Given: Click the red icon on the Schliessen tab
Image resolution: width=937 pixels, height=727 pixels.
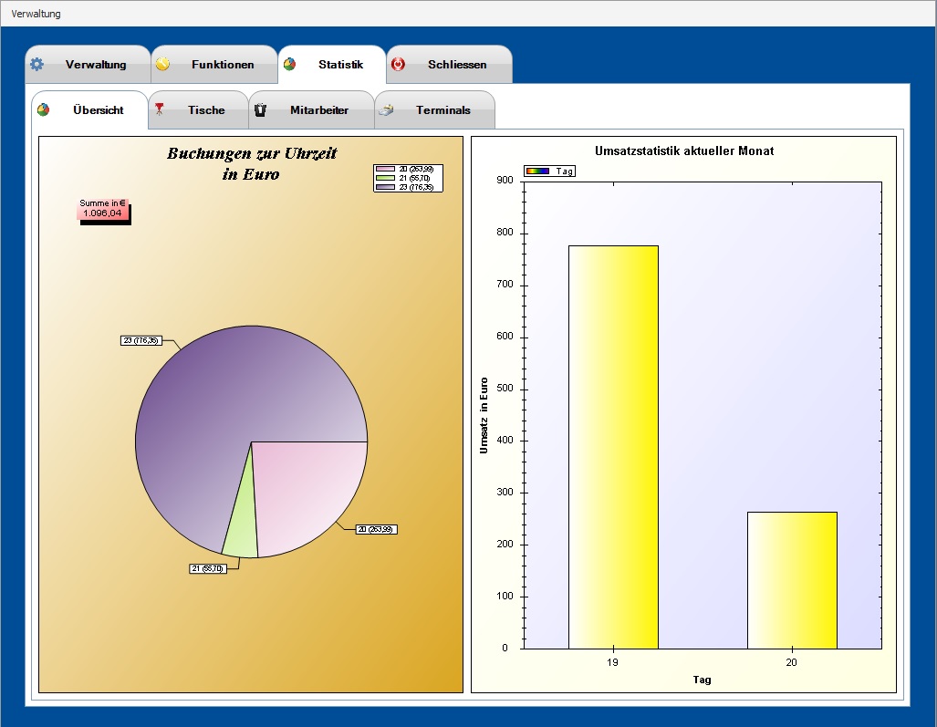Looking at the screenshot, I should pyautogui.click(x=398, y=65).
